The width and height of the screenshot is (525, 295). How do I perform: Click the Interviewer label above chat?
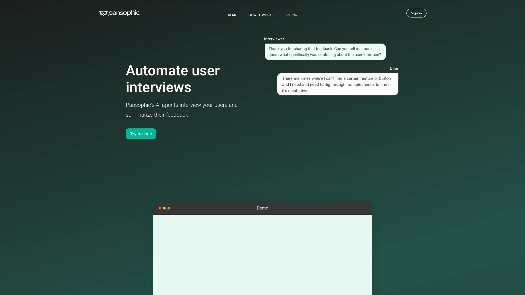click(x=274, y=39)
